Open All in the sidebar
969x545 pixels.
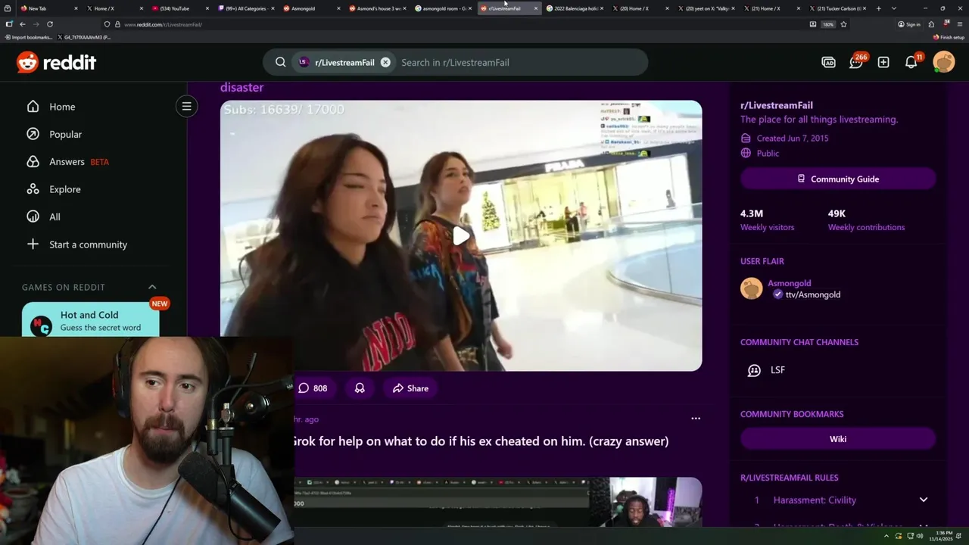(x=43, y=216)
